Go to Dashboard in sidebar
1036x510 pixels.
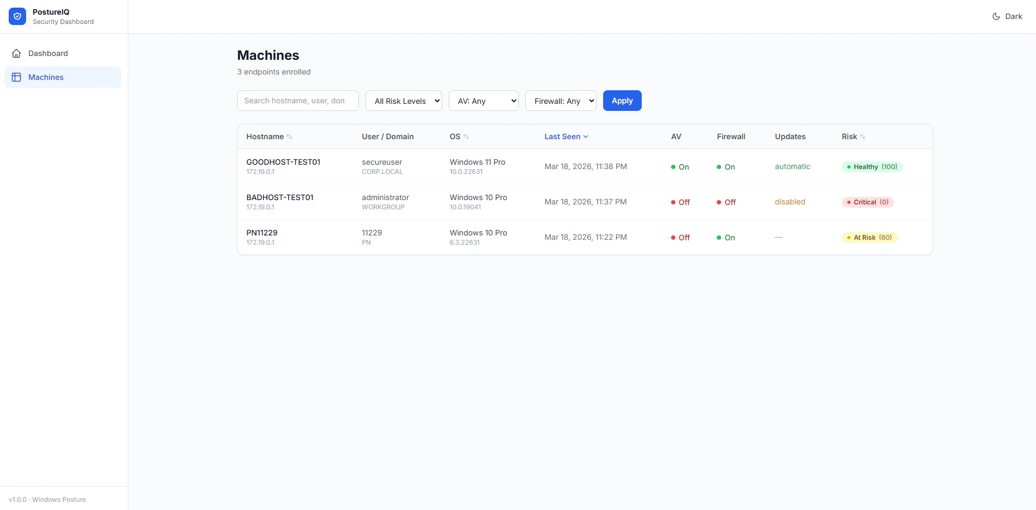tap(63, 53)
